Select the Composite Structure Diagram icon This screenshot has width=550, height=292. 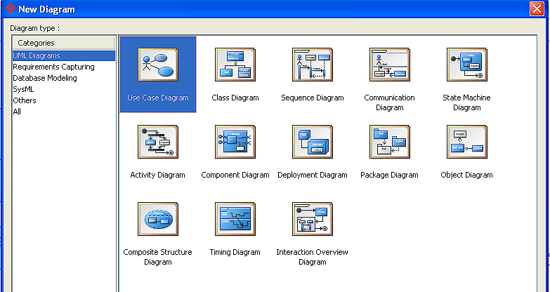point(158,220)
